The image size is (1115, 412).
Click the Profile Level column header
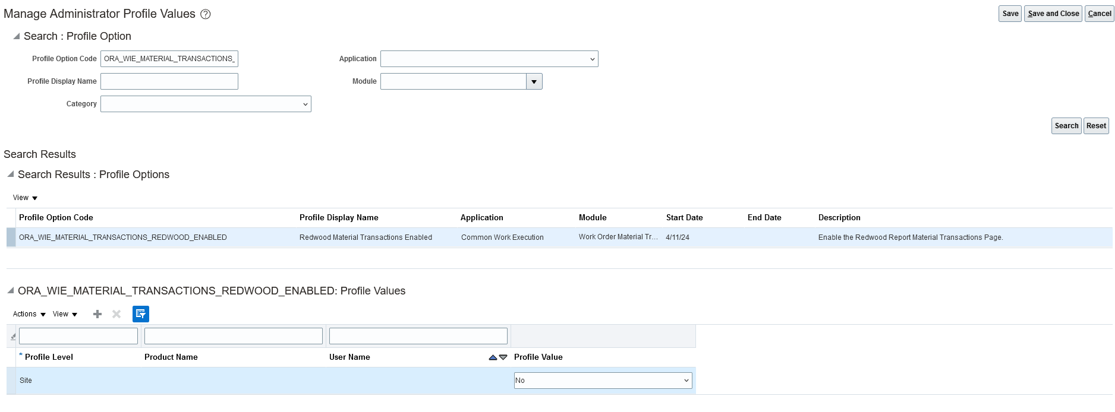point(49,357)
